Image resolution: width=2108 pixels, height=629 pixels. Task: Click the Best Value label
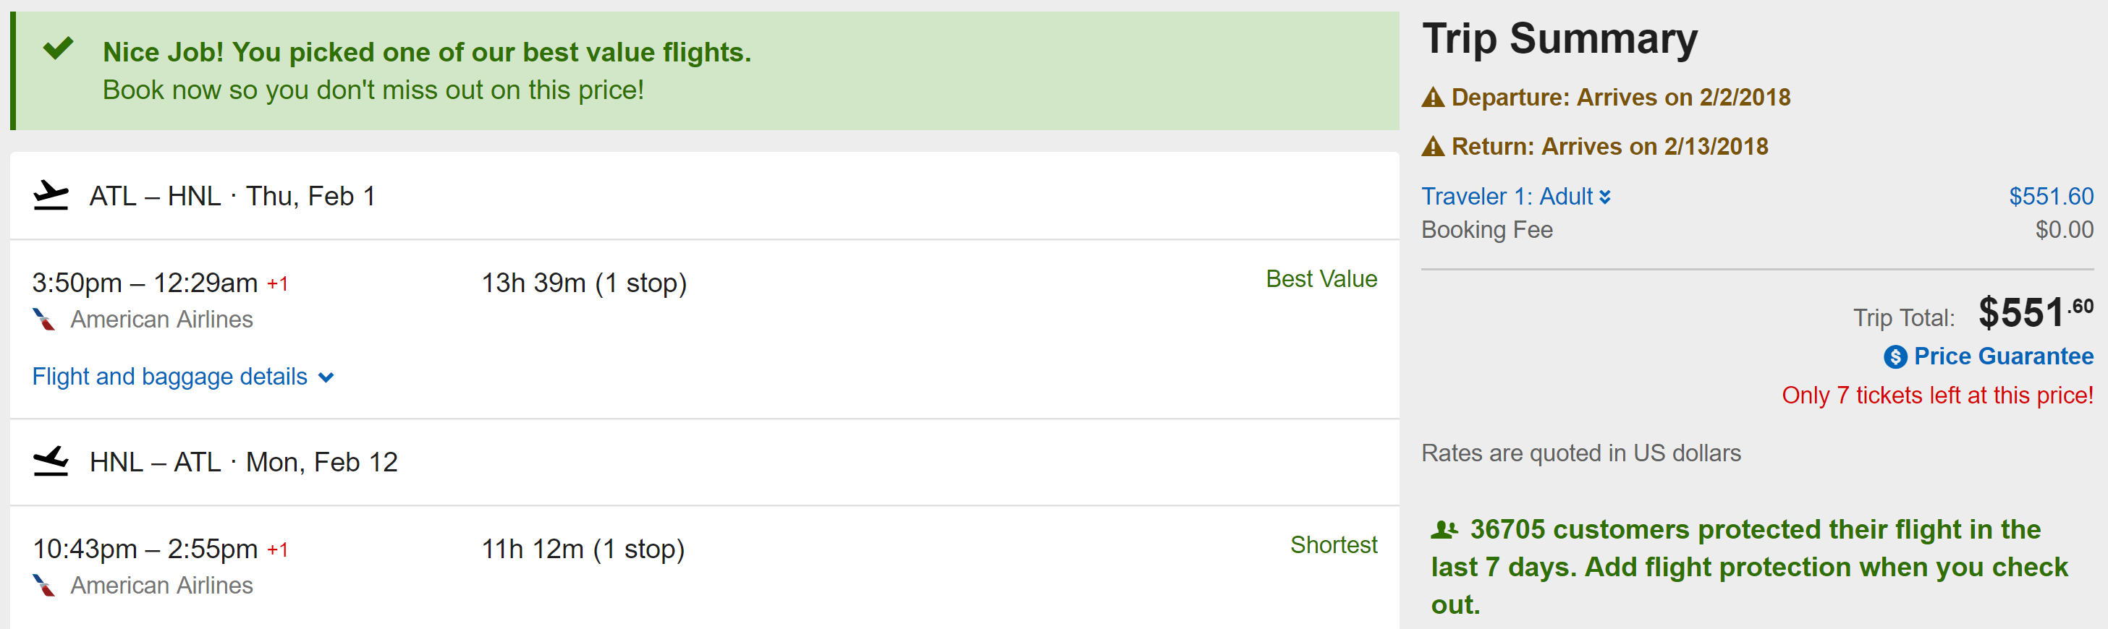tap(1321, 279)
